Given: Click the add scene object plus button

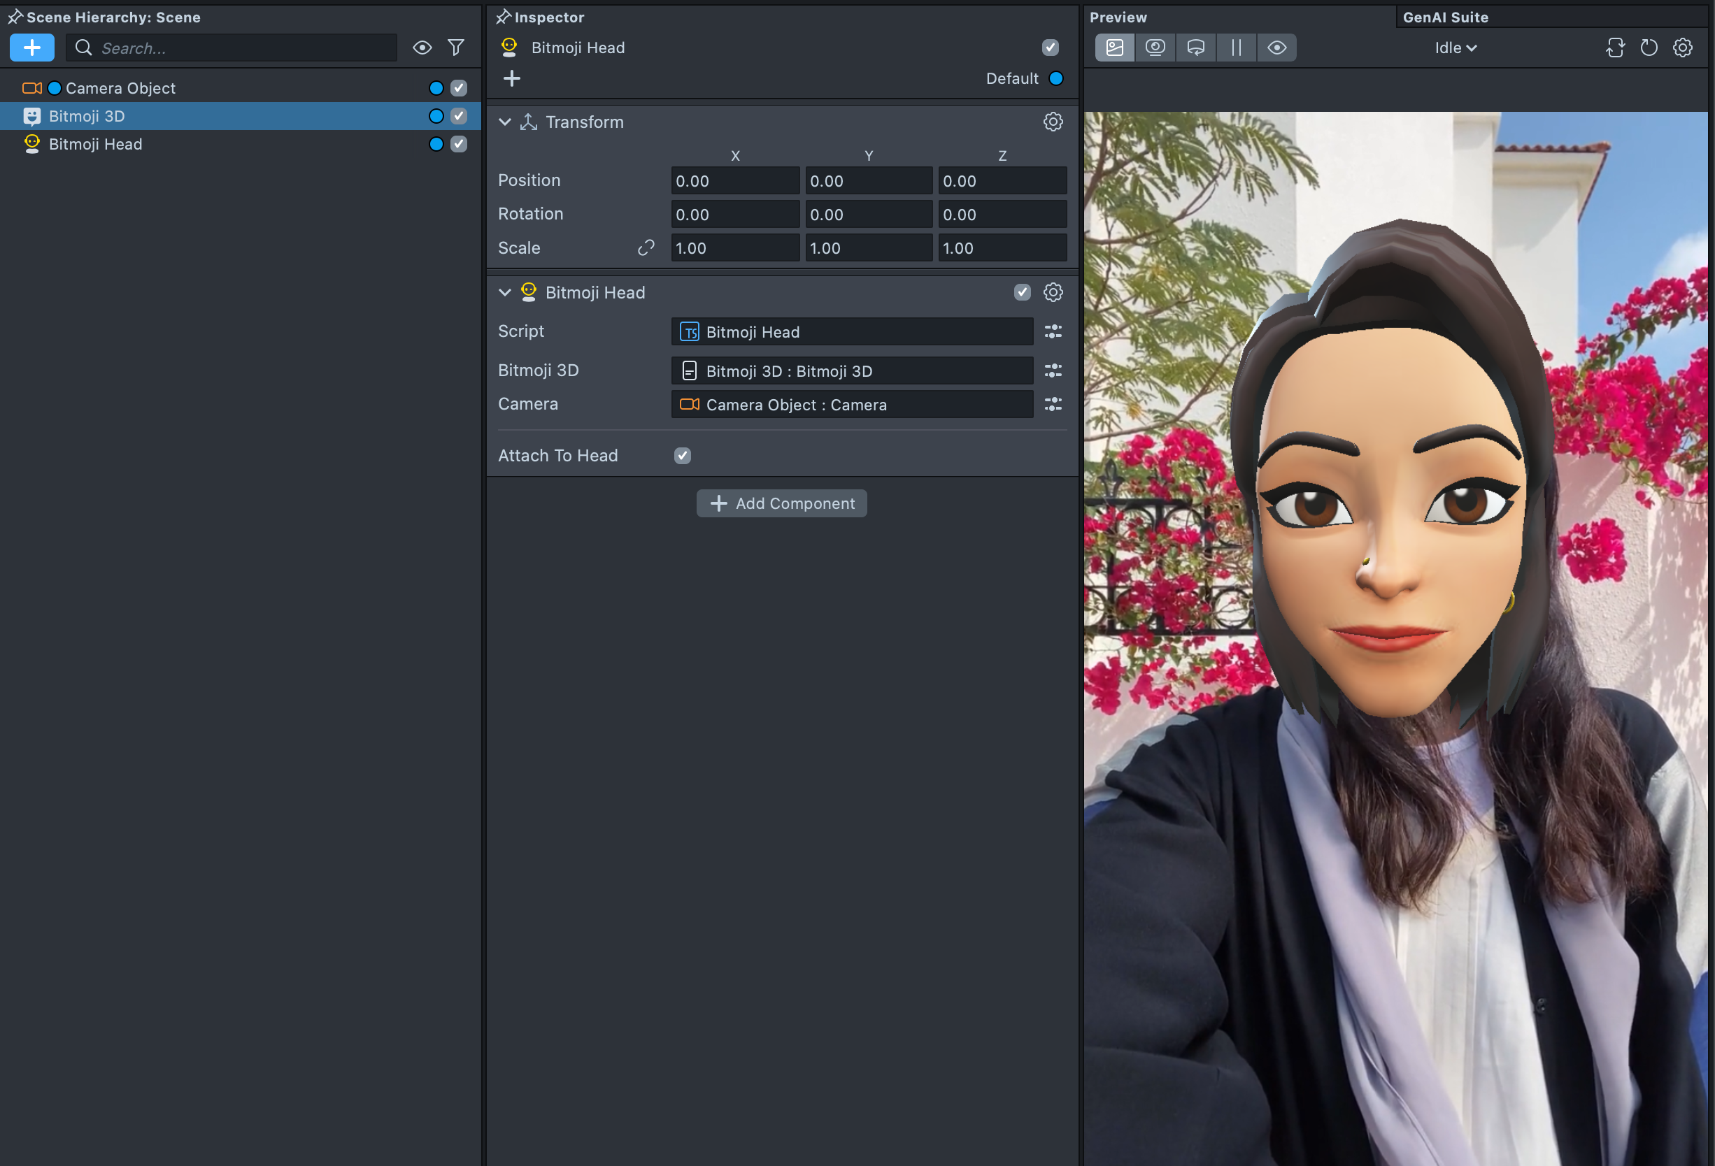Looking at the screenshot, I should 31,48.
